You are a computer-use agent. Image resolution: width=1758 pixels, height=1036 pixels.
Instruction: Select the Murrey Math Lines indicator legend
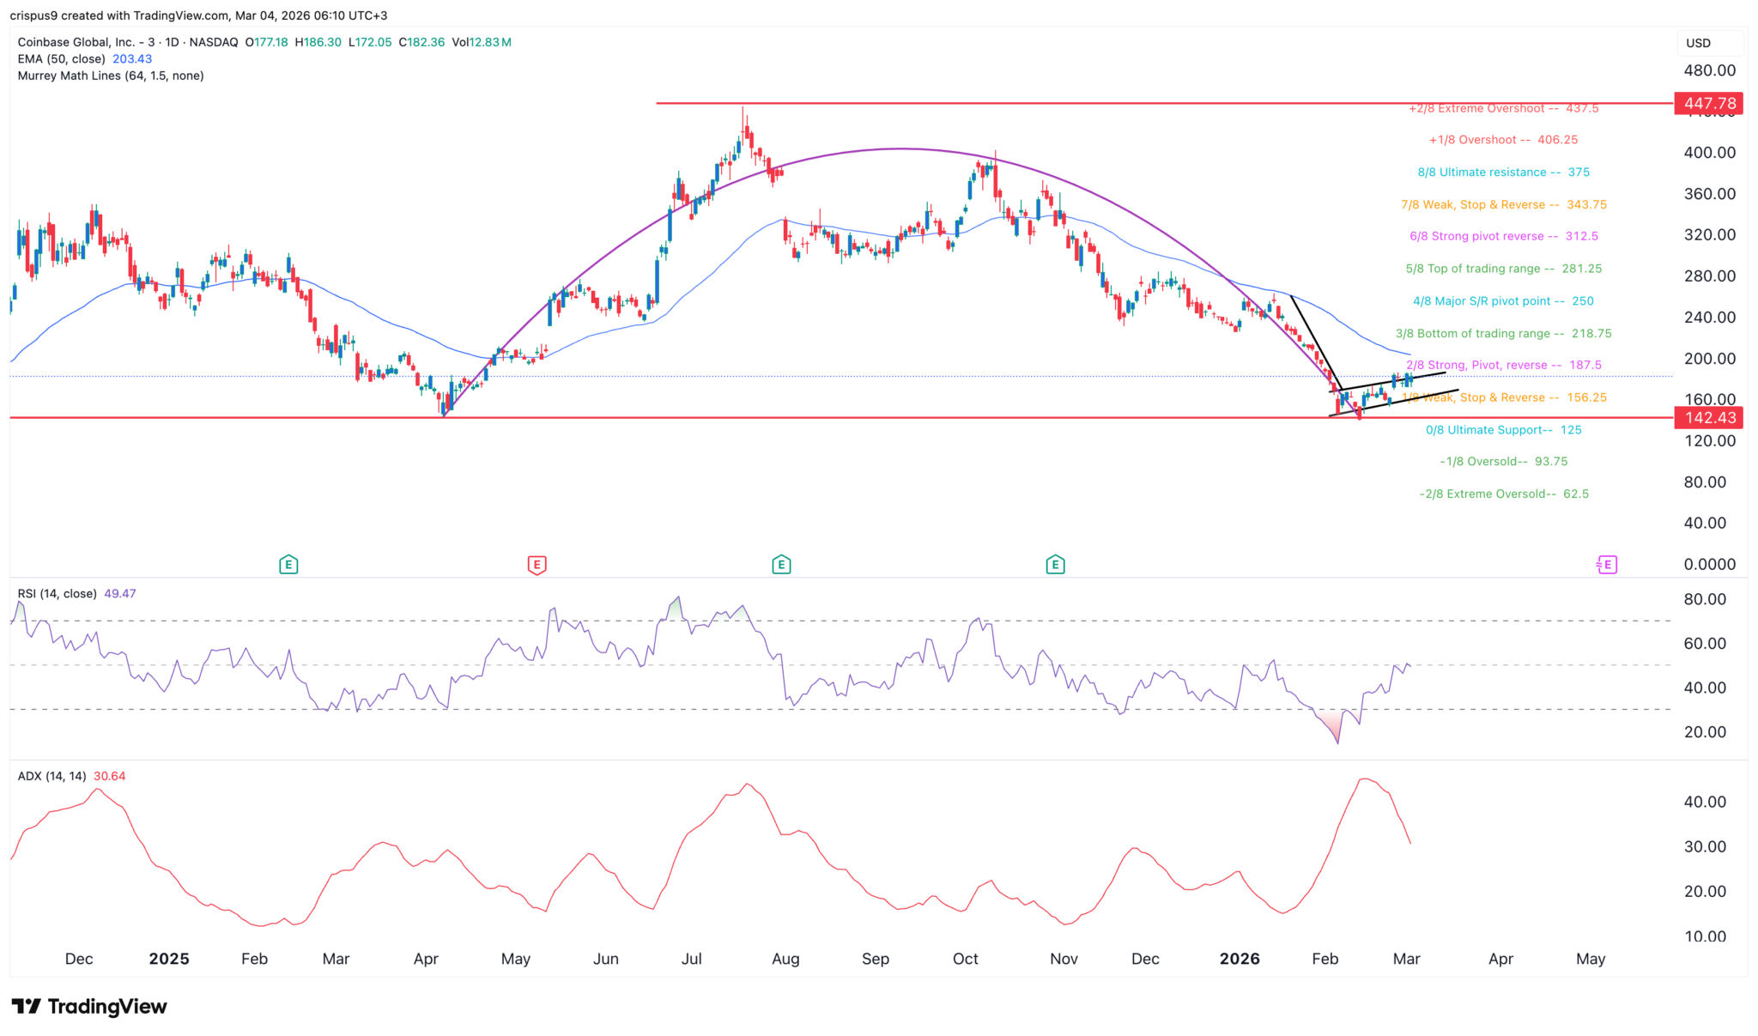pyautogui.click(x=111, y=76)
